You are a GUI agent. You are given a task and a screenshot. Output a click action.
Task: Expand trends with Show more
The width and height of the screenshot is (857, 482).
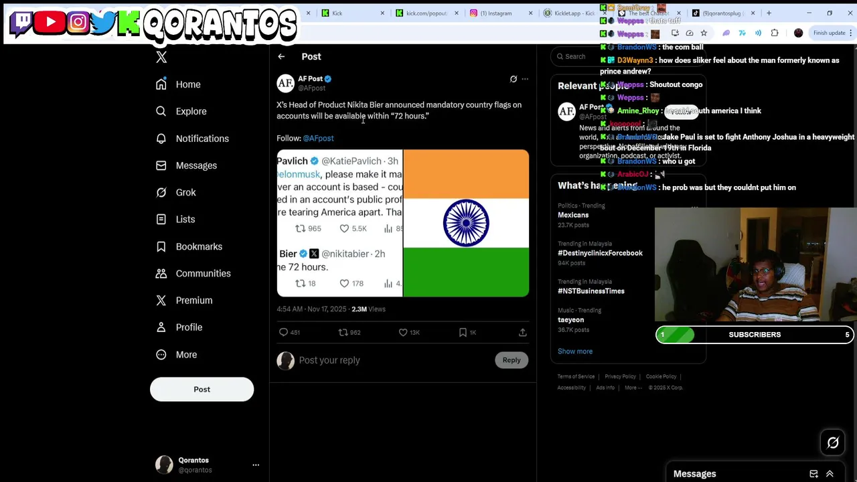click(x=575, y=351)
